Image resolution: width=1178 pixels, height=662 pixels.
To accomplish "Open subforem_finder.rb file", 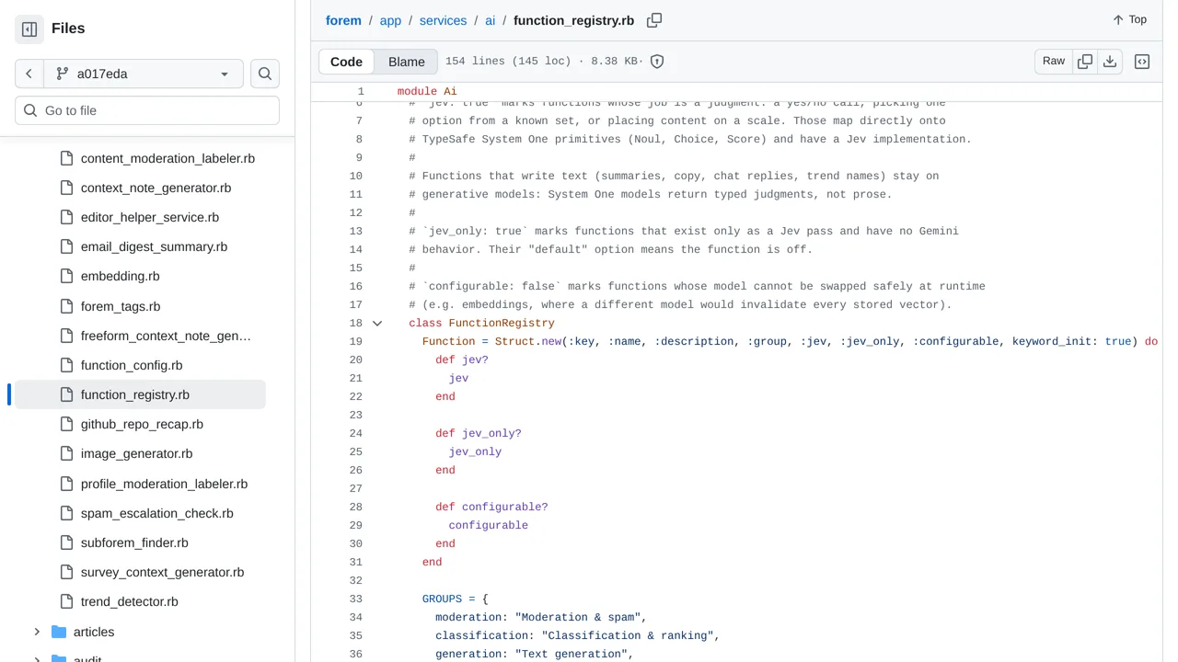I will coord(134,542).
